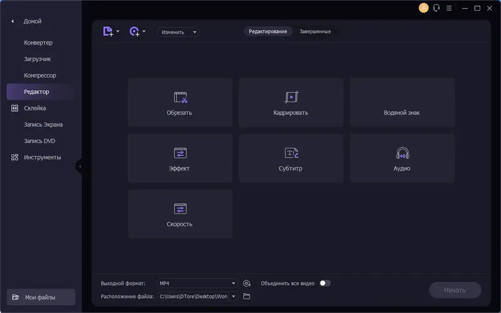
Task: Open the Субтитр subtitle tool card
Action: point(291,159)
